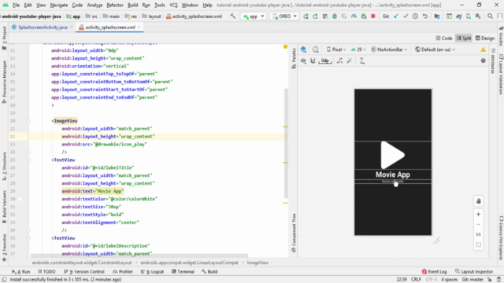Click the Debug app bug icon
Screen dimensions: 504x283
pos(334,16)
